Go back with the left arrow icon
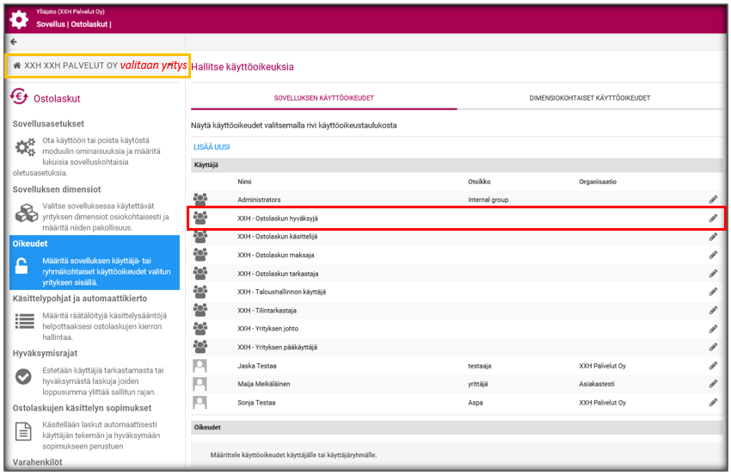 (x=14, y=42)
